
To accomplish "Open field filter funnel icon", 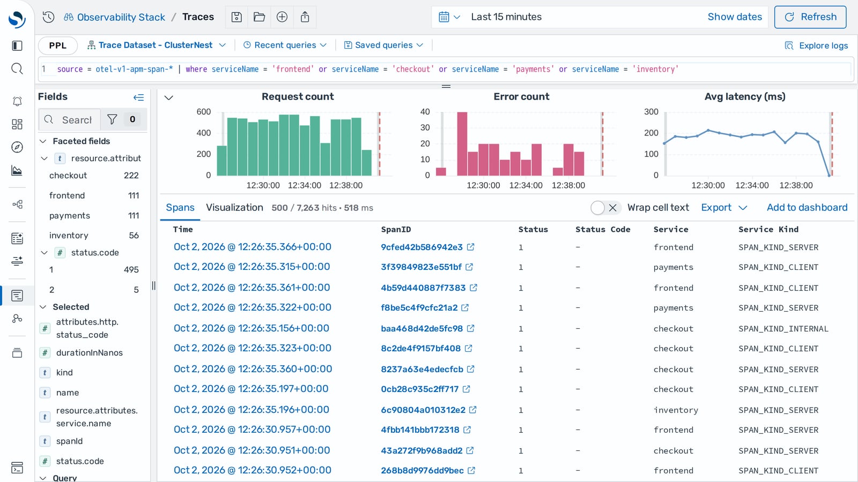I will coord(112,119).
